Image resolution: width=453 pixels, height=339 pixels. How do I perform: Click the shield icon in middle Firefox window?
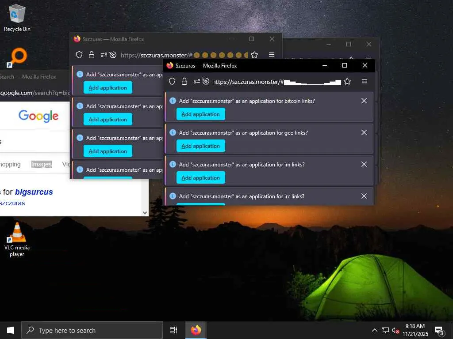79,55
